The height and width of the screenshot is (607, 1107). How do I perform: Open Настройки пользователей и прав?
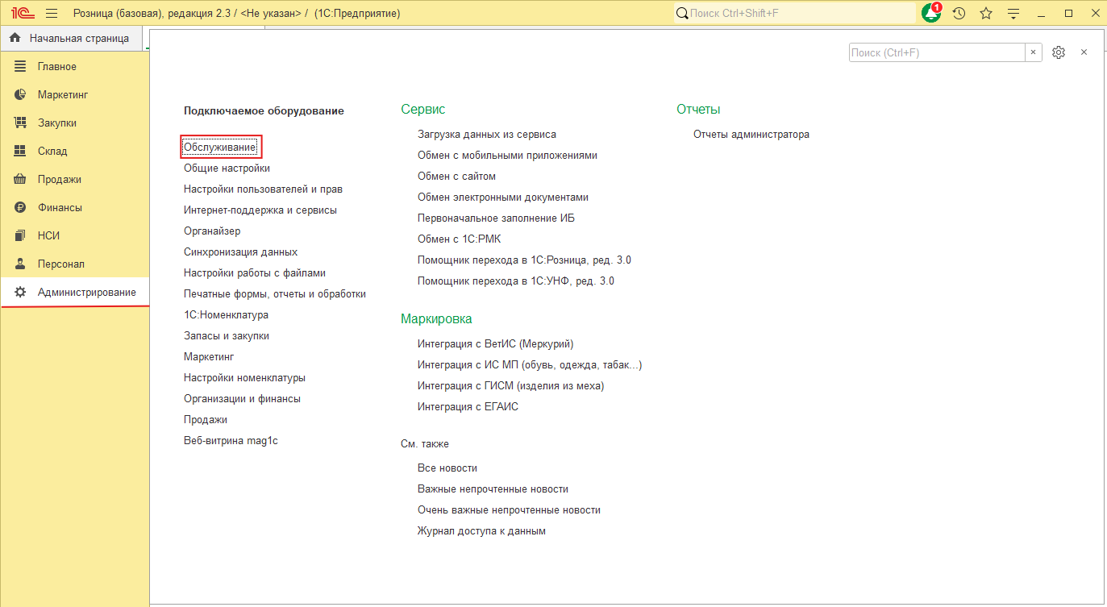click(263, 189)
